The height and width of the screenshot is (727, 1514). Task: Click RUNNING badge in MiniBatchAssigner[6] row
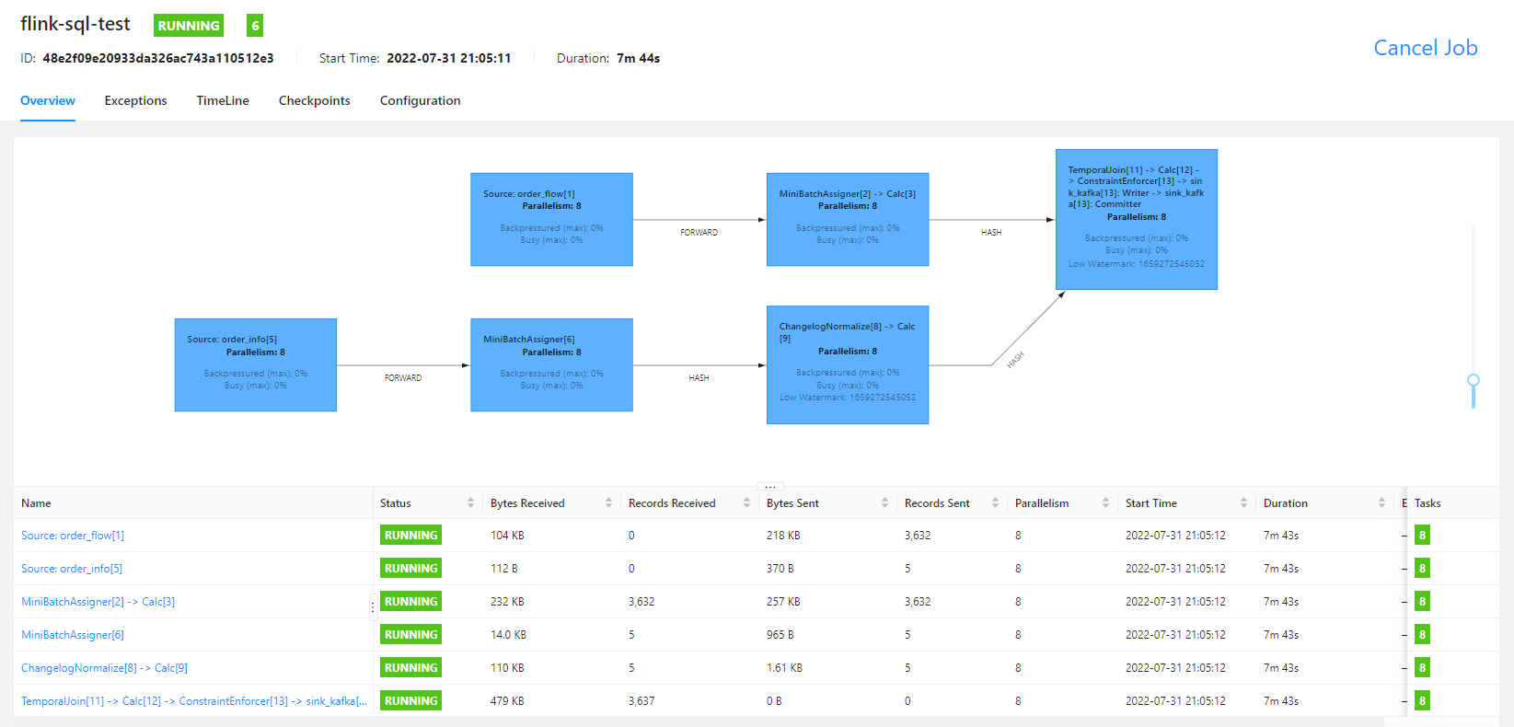point(411,635)
